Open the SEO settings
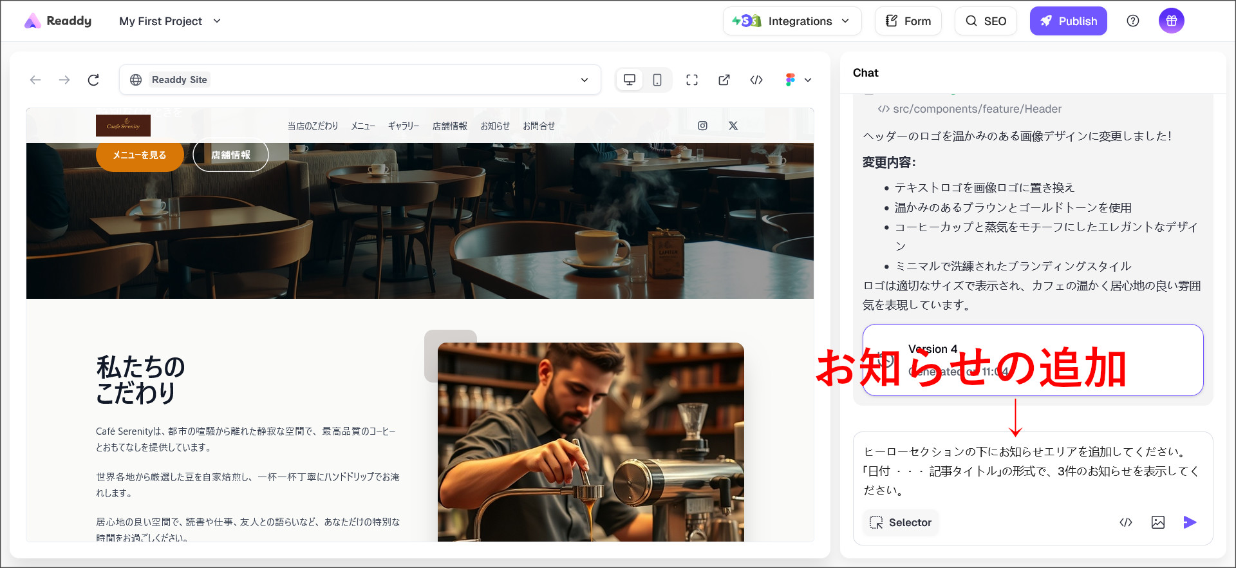Viewport: 1236px width, 568px height. (x=986, y=21)
